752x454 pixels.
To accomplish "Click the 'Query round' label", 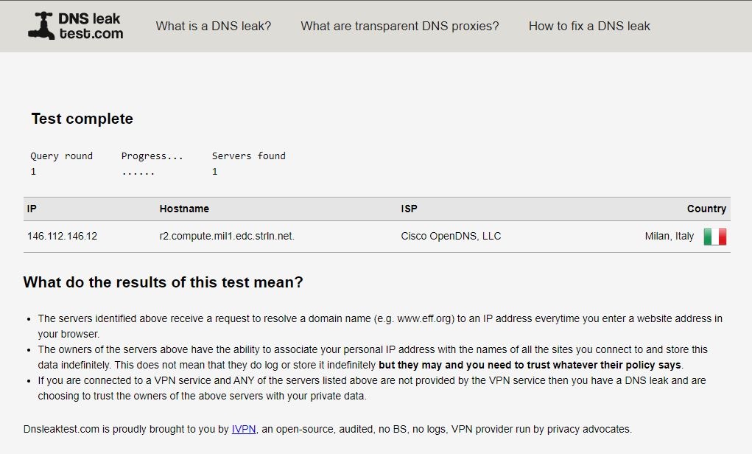I will coord(61,156).
